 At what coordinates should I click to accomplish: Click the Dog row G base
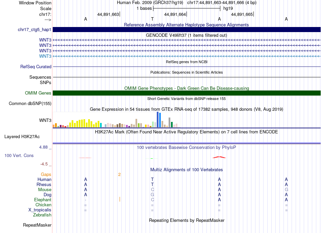[x=152, y=195]
